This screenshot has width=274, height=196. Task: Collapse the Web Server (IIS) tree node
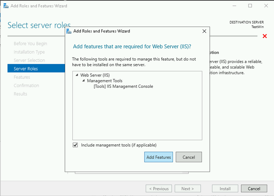[x=77, y=75]
